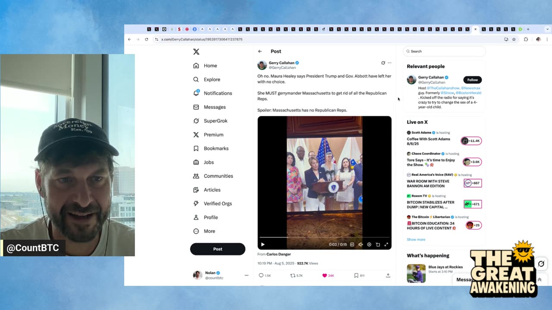Switch to the first X tab in the tab strip
The height and width of the screenshot is (310, 552).
click(x=149, y=29)
